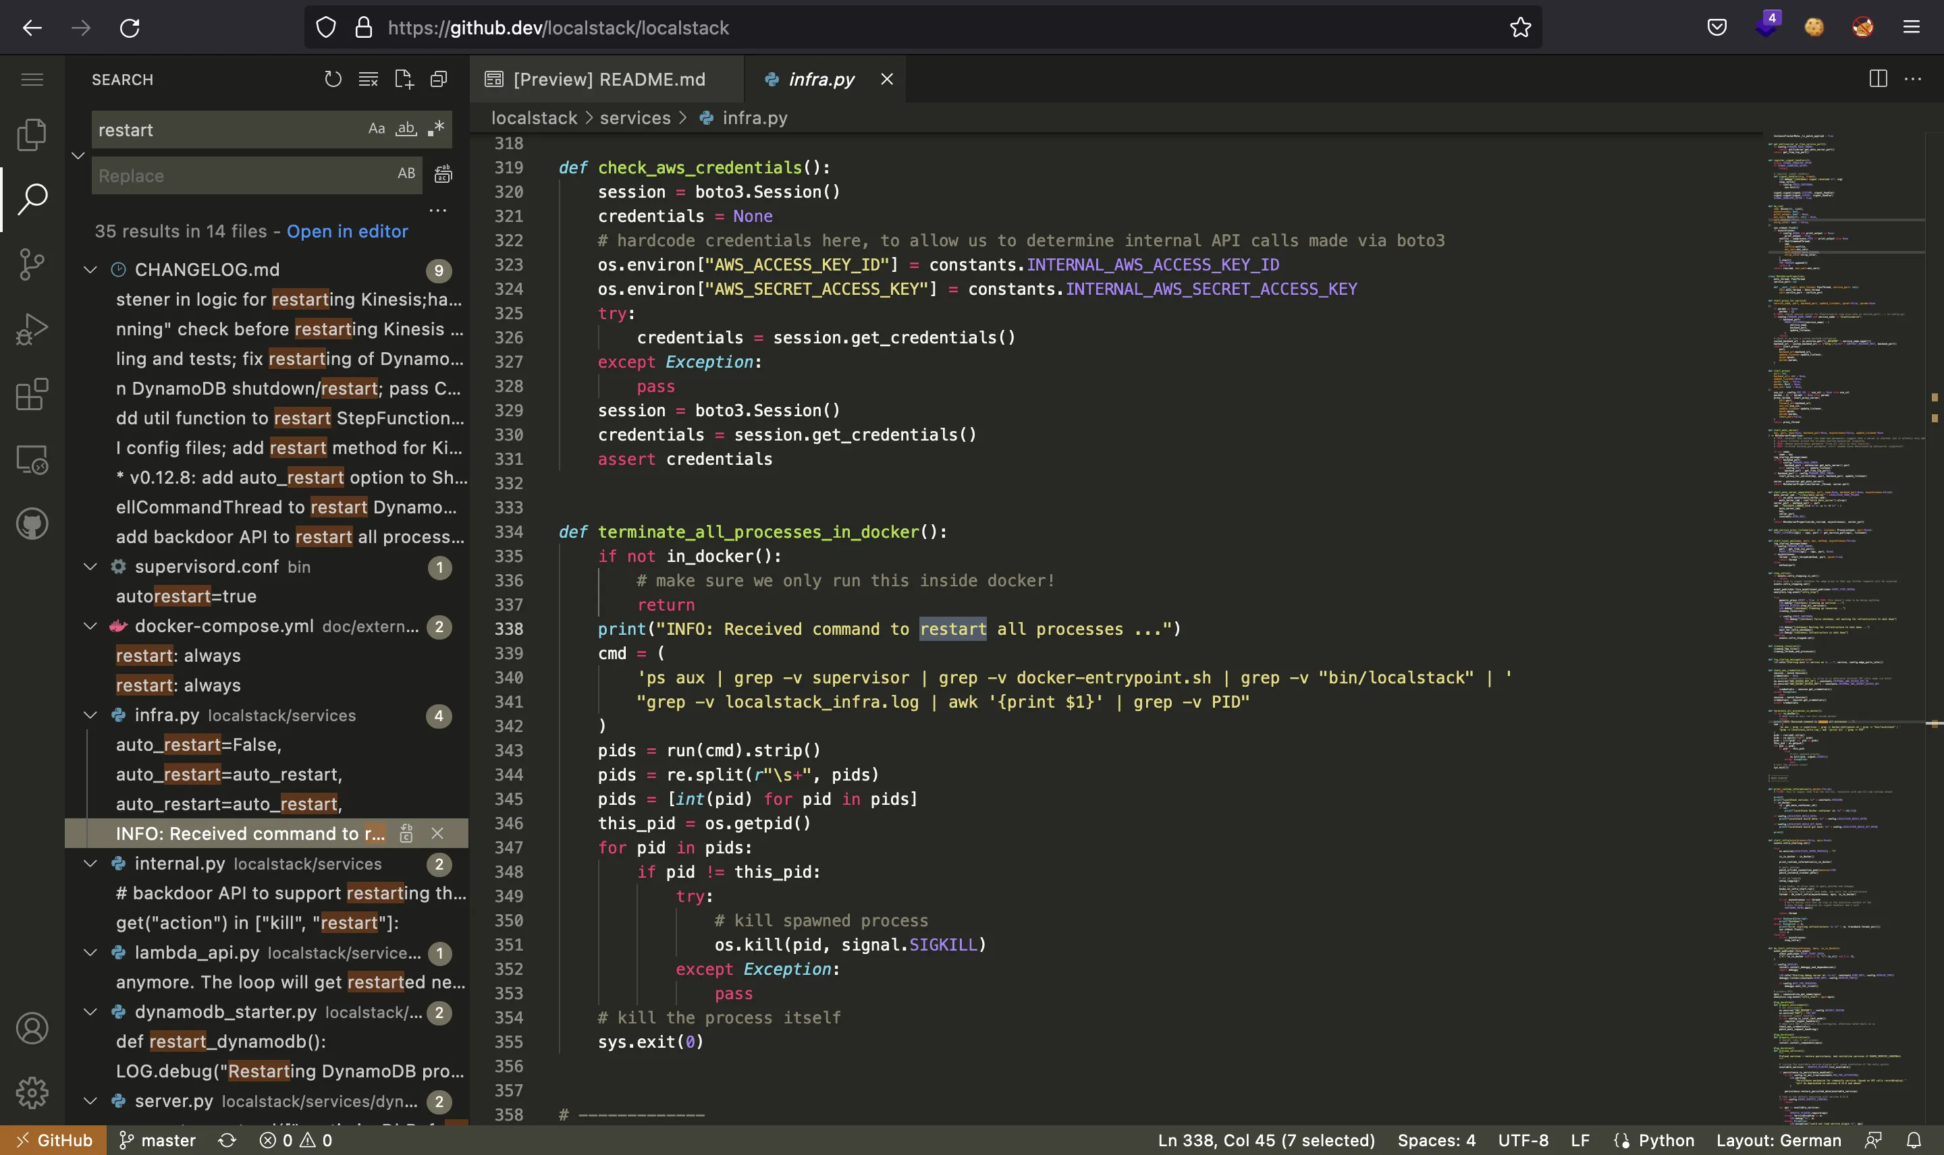The image size is (1944, 1155).
Task: Collapse all search results
Action: (x=439, y=80)
